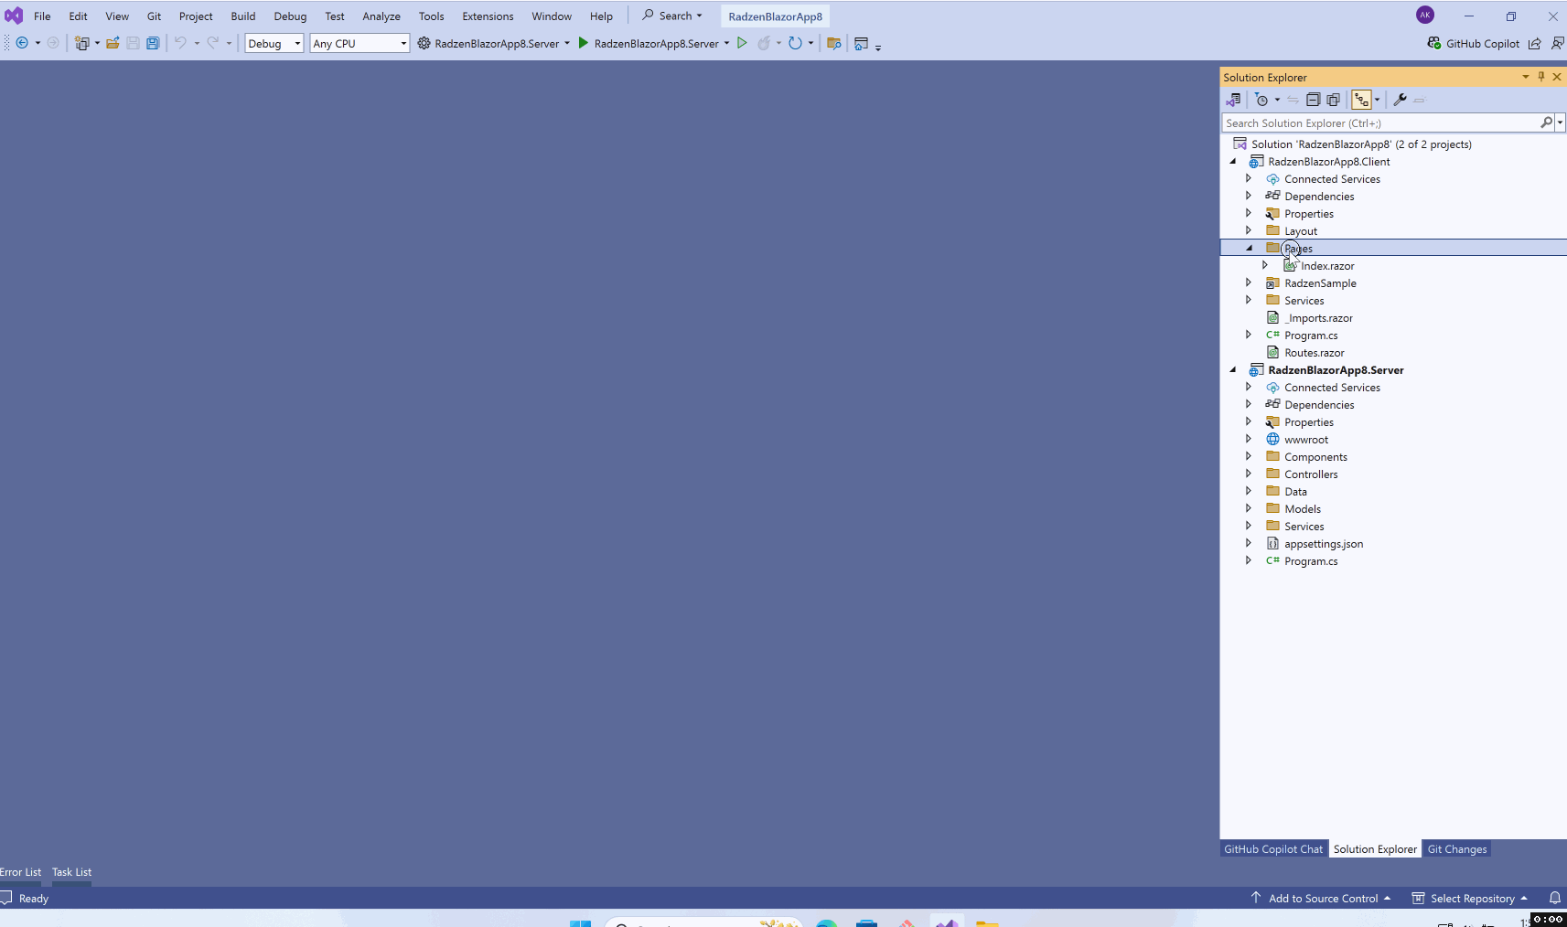Viewport: 1567px width, 927px height.
Task: Toggle Auto Hide pin on Solution Explorer
Action: [1541, 77]
